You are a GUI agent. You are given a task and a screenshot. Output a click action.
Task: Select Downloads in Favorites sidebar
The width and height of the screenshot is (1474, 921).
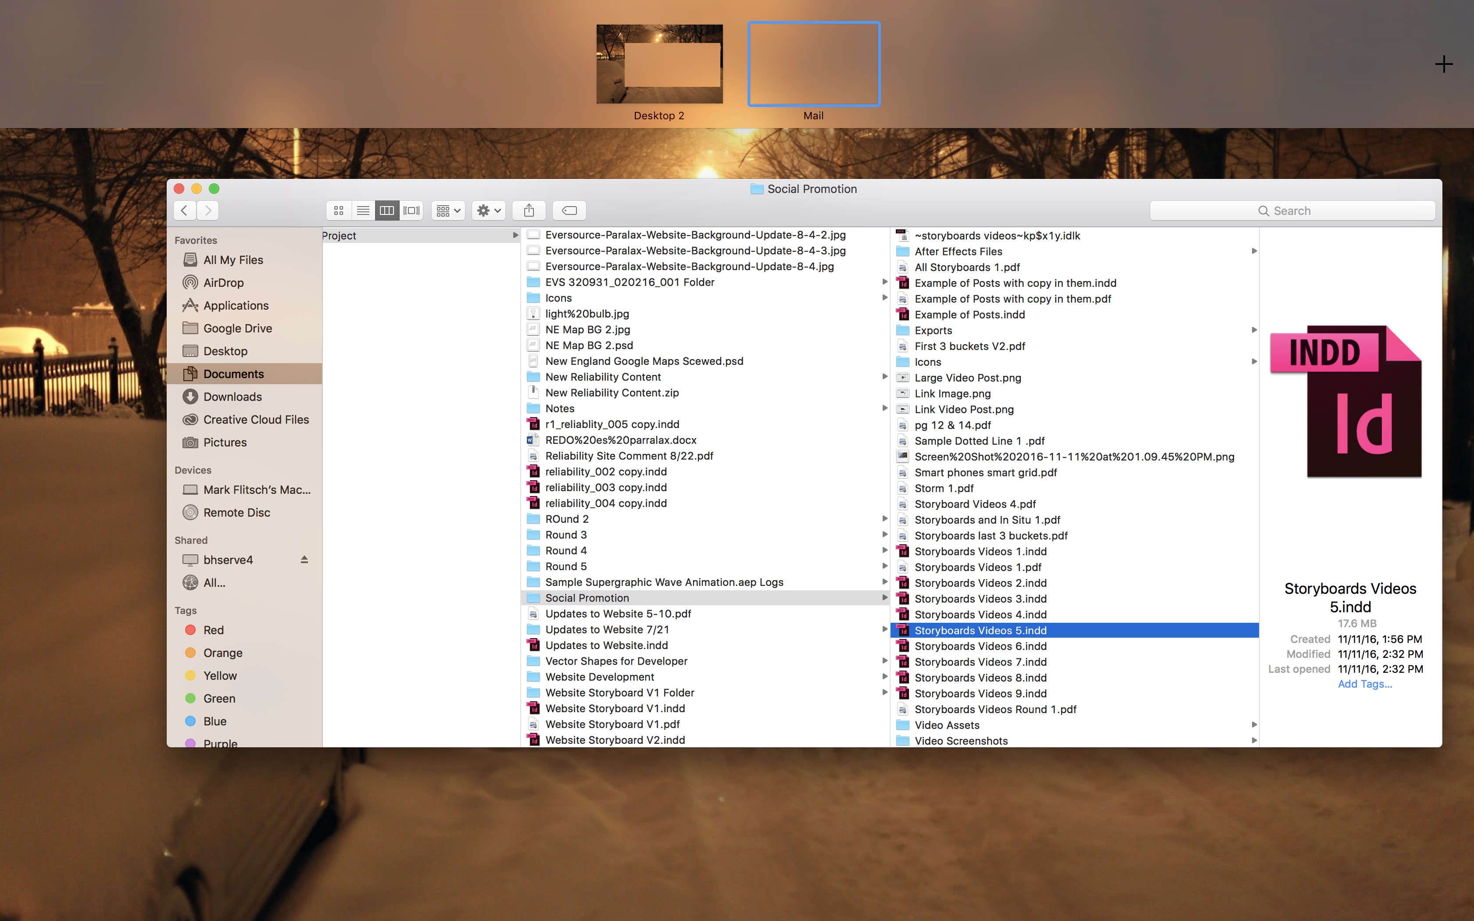click(232, 396)
